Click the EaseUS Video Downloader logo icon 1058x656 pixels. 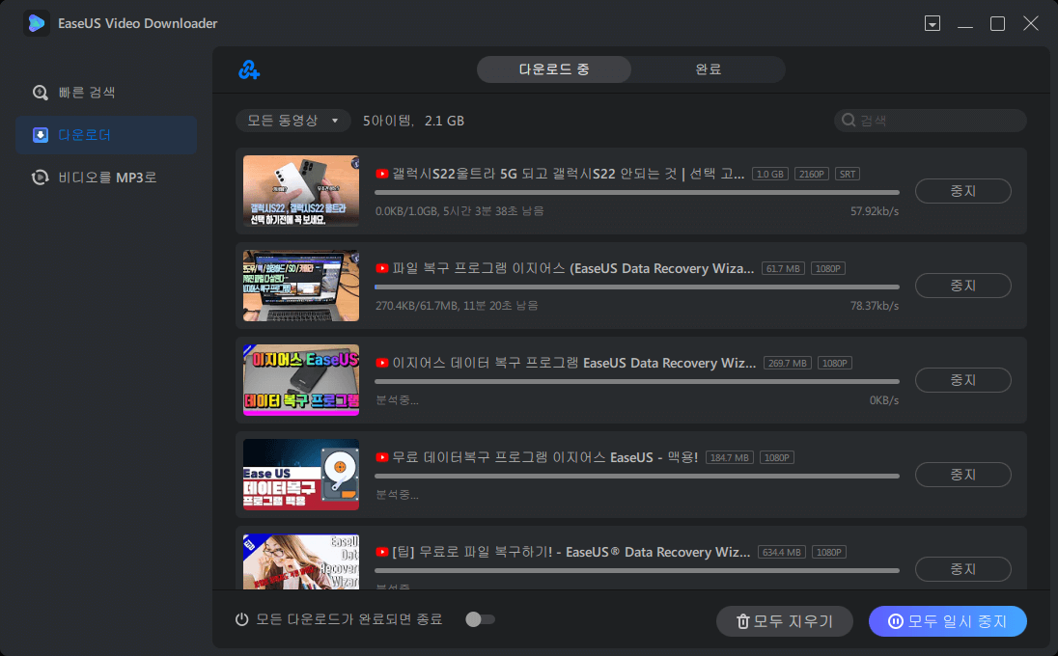(37, 23)
